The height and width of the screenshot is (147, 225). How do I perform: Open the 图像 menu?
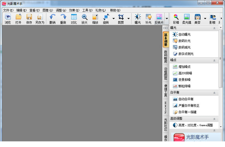click(x=48, y=10)
